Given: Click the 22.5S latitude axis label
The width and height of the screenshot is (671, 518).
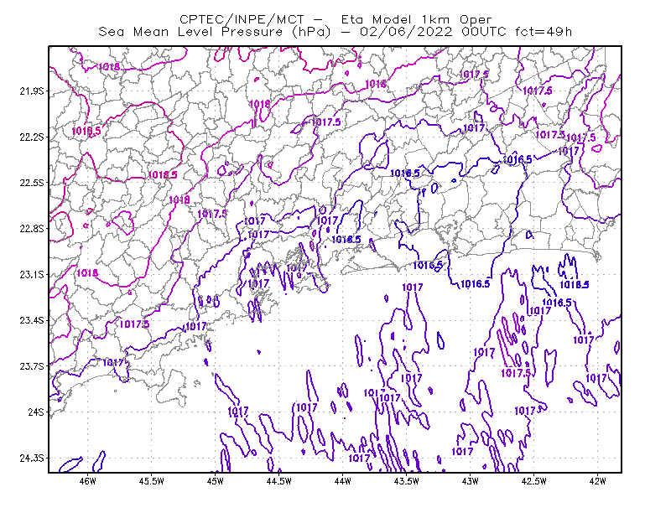Looking at the screenshot, I should (31, 183).
